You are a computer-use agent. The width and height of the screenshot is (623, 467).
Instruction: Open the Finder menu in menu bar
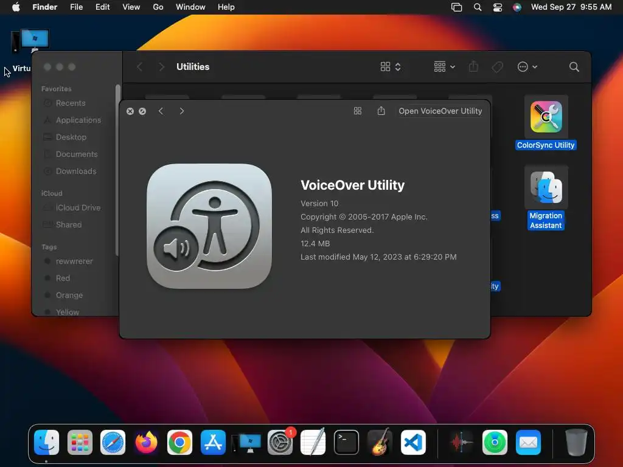(44, 7)
